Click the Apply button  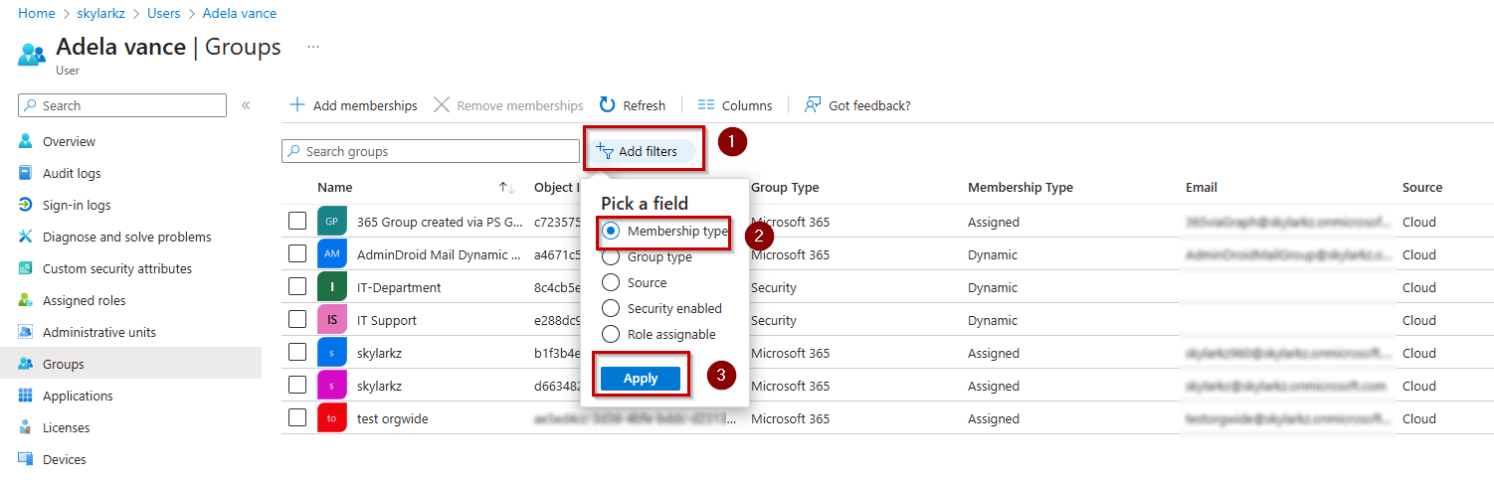click(641, 378)
